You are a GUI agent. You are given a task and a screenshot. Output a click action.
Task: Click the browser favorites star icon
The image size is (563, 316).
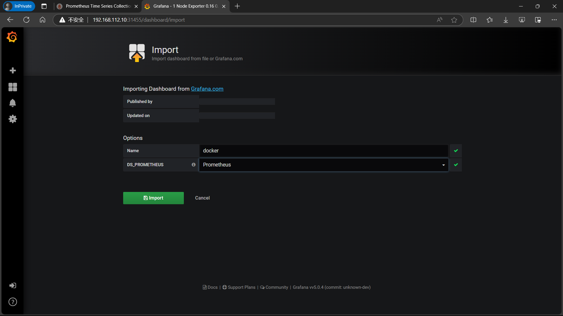(454, 20)
